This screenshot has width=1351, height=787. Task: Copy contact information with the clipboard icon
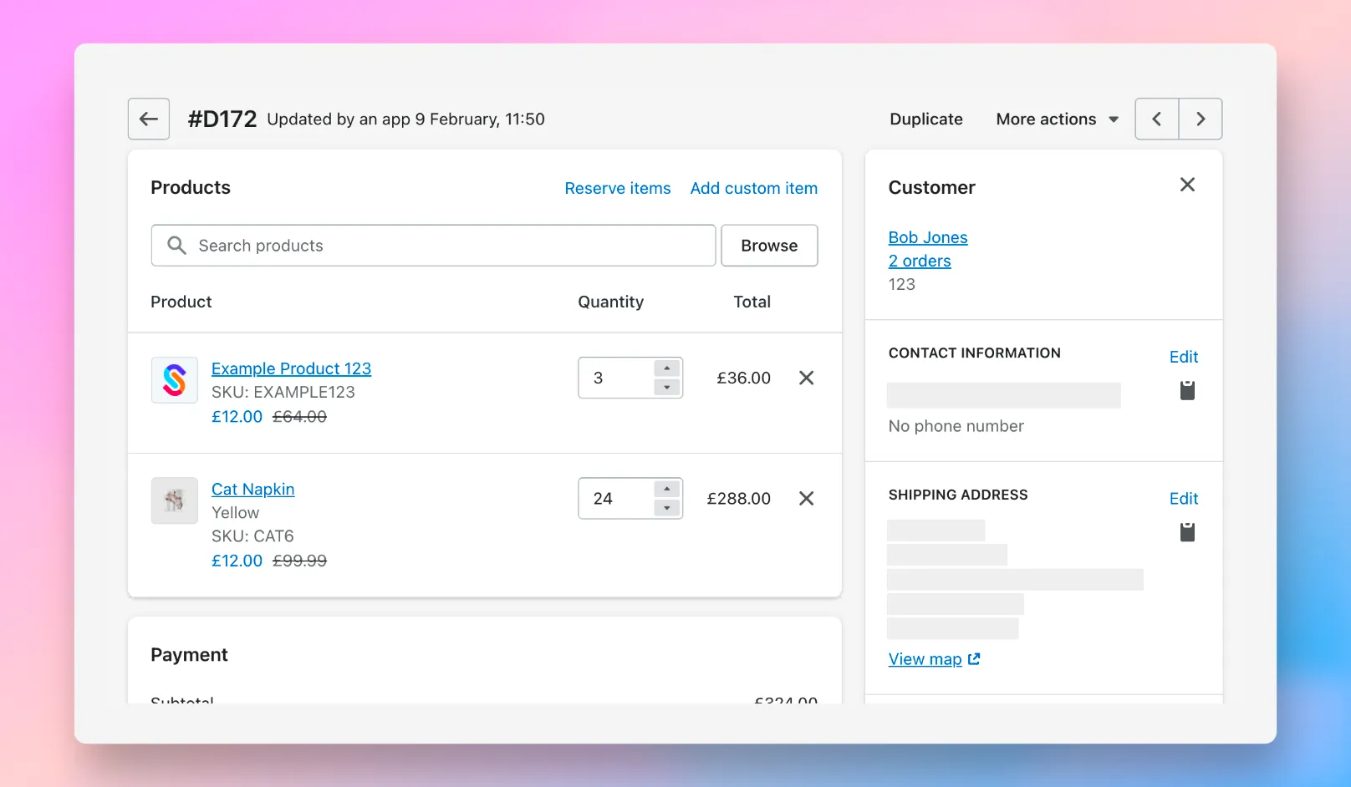coord(1187,390)
